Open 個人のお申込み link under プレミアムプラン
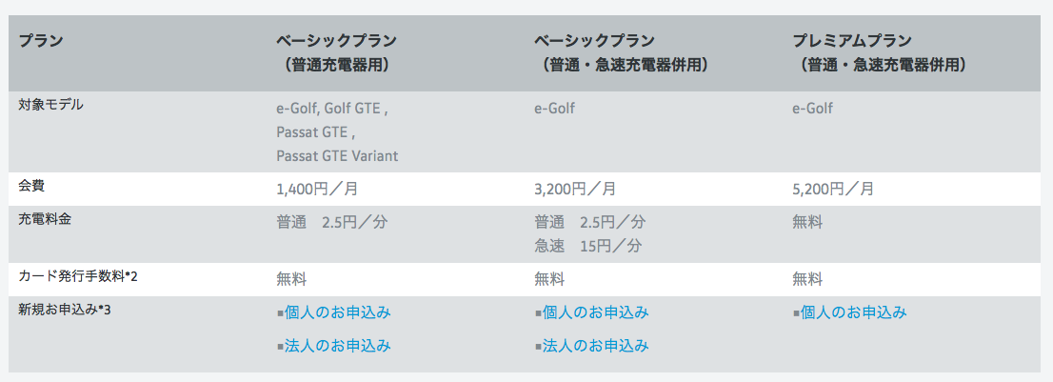This screenshot has height=382, width=1053. (x=854, y=312)
